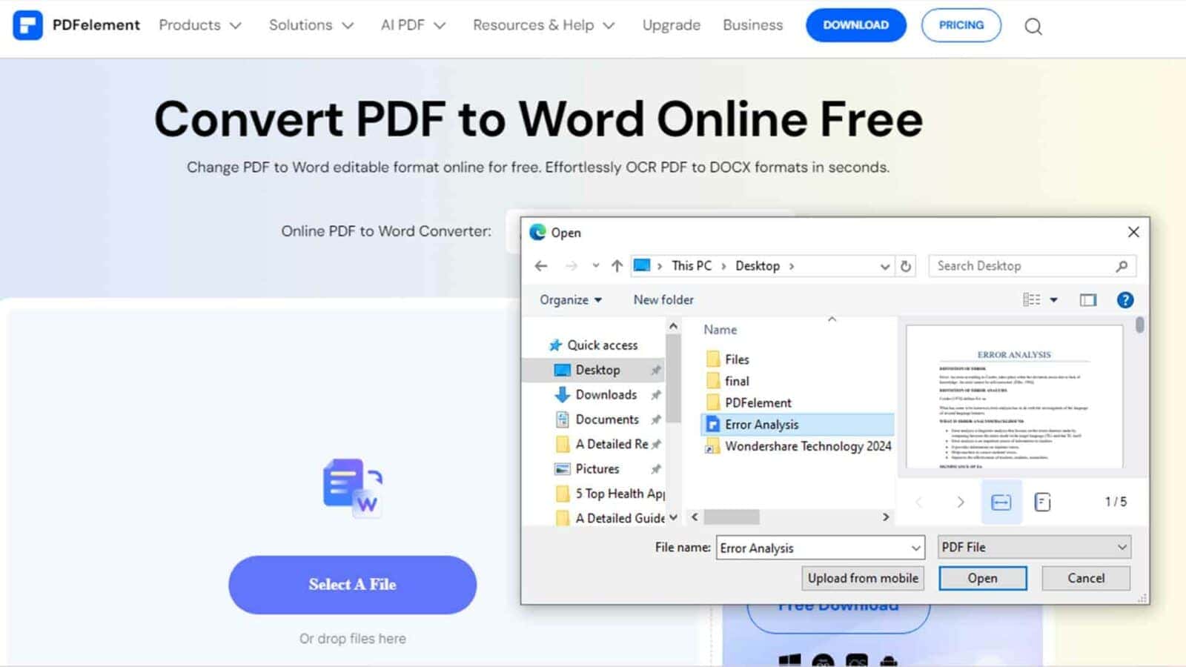Go back using the dialog's back arrow
Screen dimensions: 1186x667
(541, 266)
